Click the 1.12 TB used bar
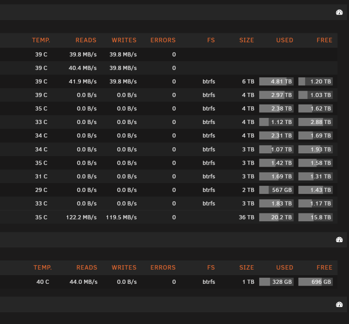This screenshot has width=349, height=324. coord(277,122)
